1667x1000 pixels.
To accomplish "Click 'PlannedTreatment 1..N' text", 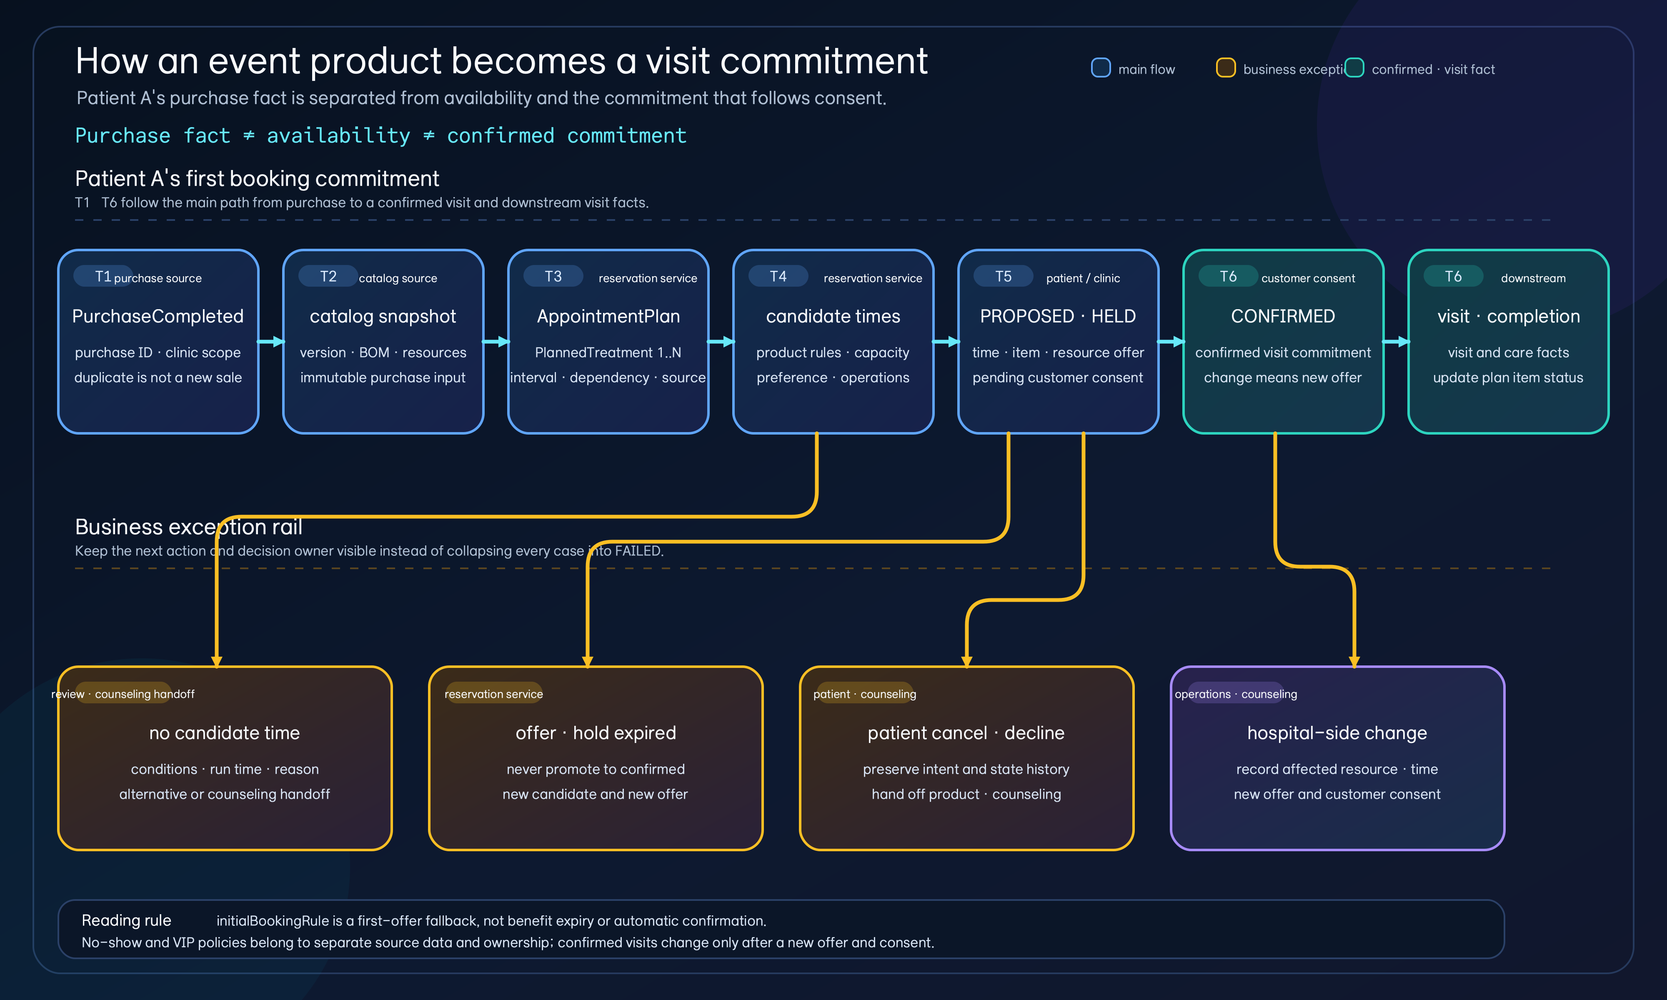I will [x=608, y=352].
